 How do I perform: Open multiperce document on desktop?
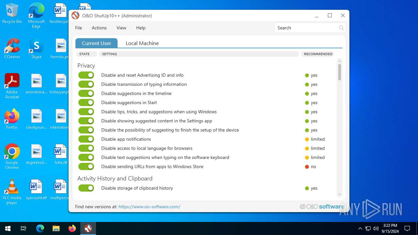tap(59, 190)
